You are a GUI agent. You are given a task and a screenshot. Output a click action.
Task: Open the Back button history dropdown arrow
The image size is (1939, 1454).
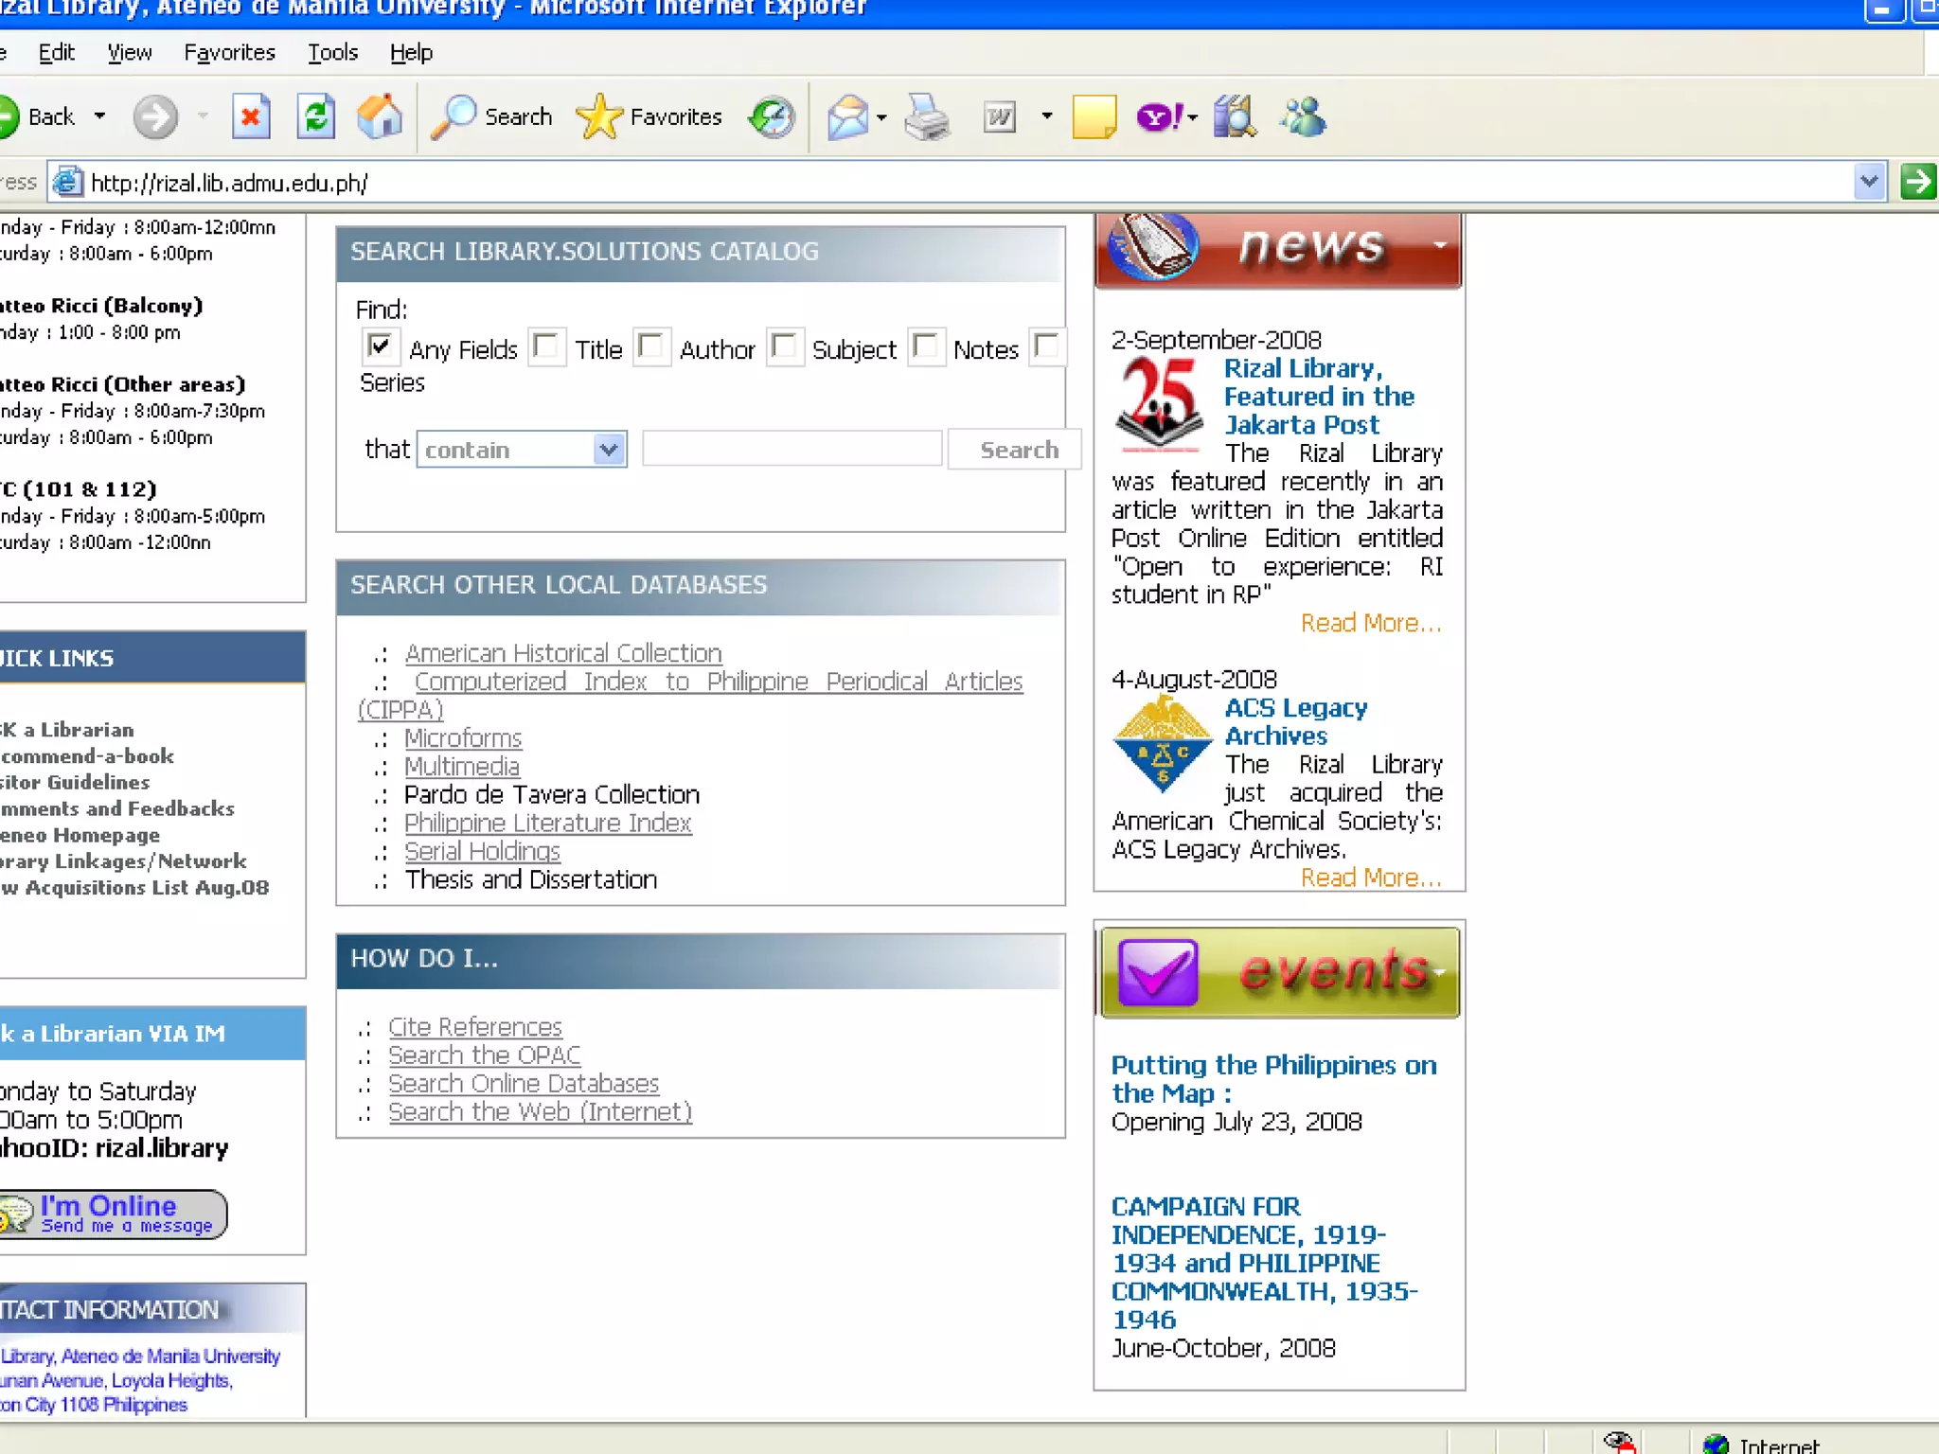(x=99, y=116)
